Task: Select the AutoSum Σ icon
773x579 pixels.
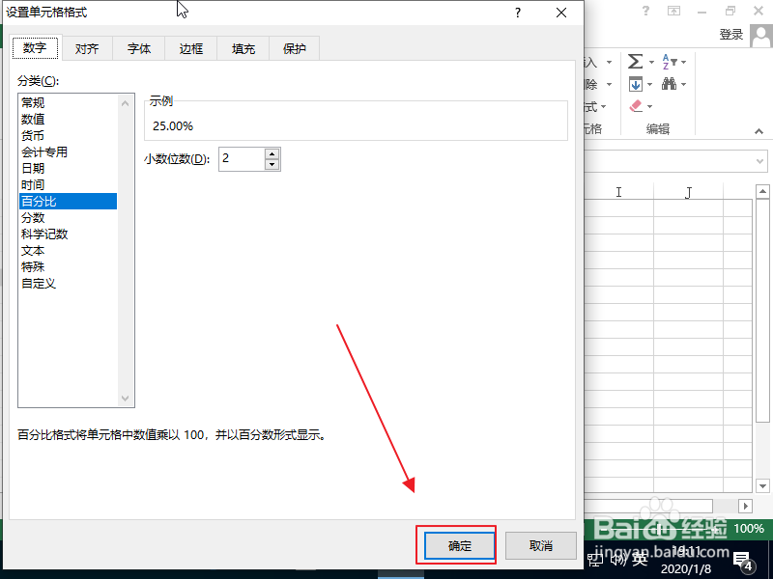Action: click(x=634, y=61)
